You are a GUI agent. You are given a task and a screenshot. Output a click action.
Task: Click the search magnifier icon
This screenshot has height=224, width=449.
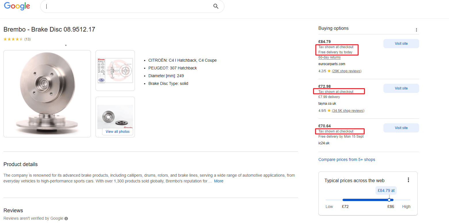click(216, 6)
